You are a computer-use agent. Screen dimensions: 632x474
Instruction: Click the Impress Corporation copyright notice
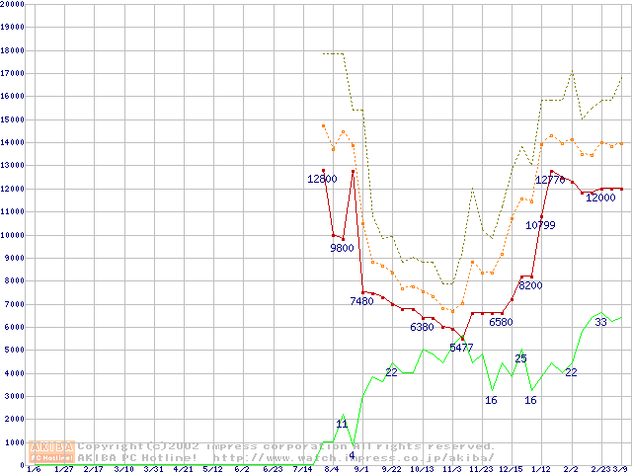tap(286, 446)
